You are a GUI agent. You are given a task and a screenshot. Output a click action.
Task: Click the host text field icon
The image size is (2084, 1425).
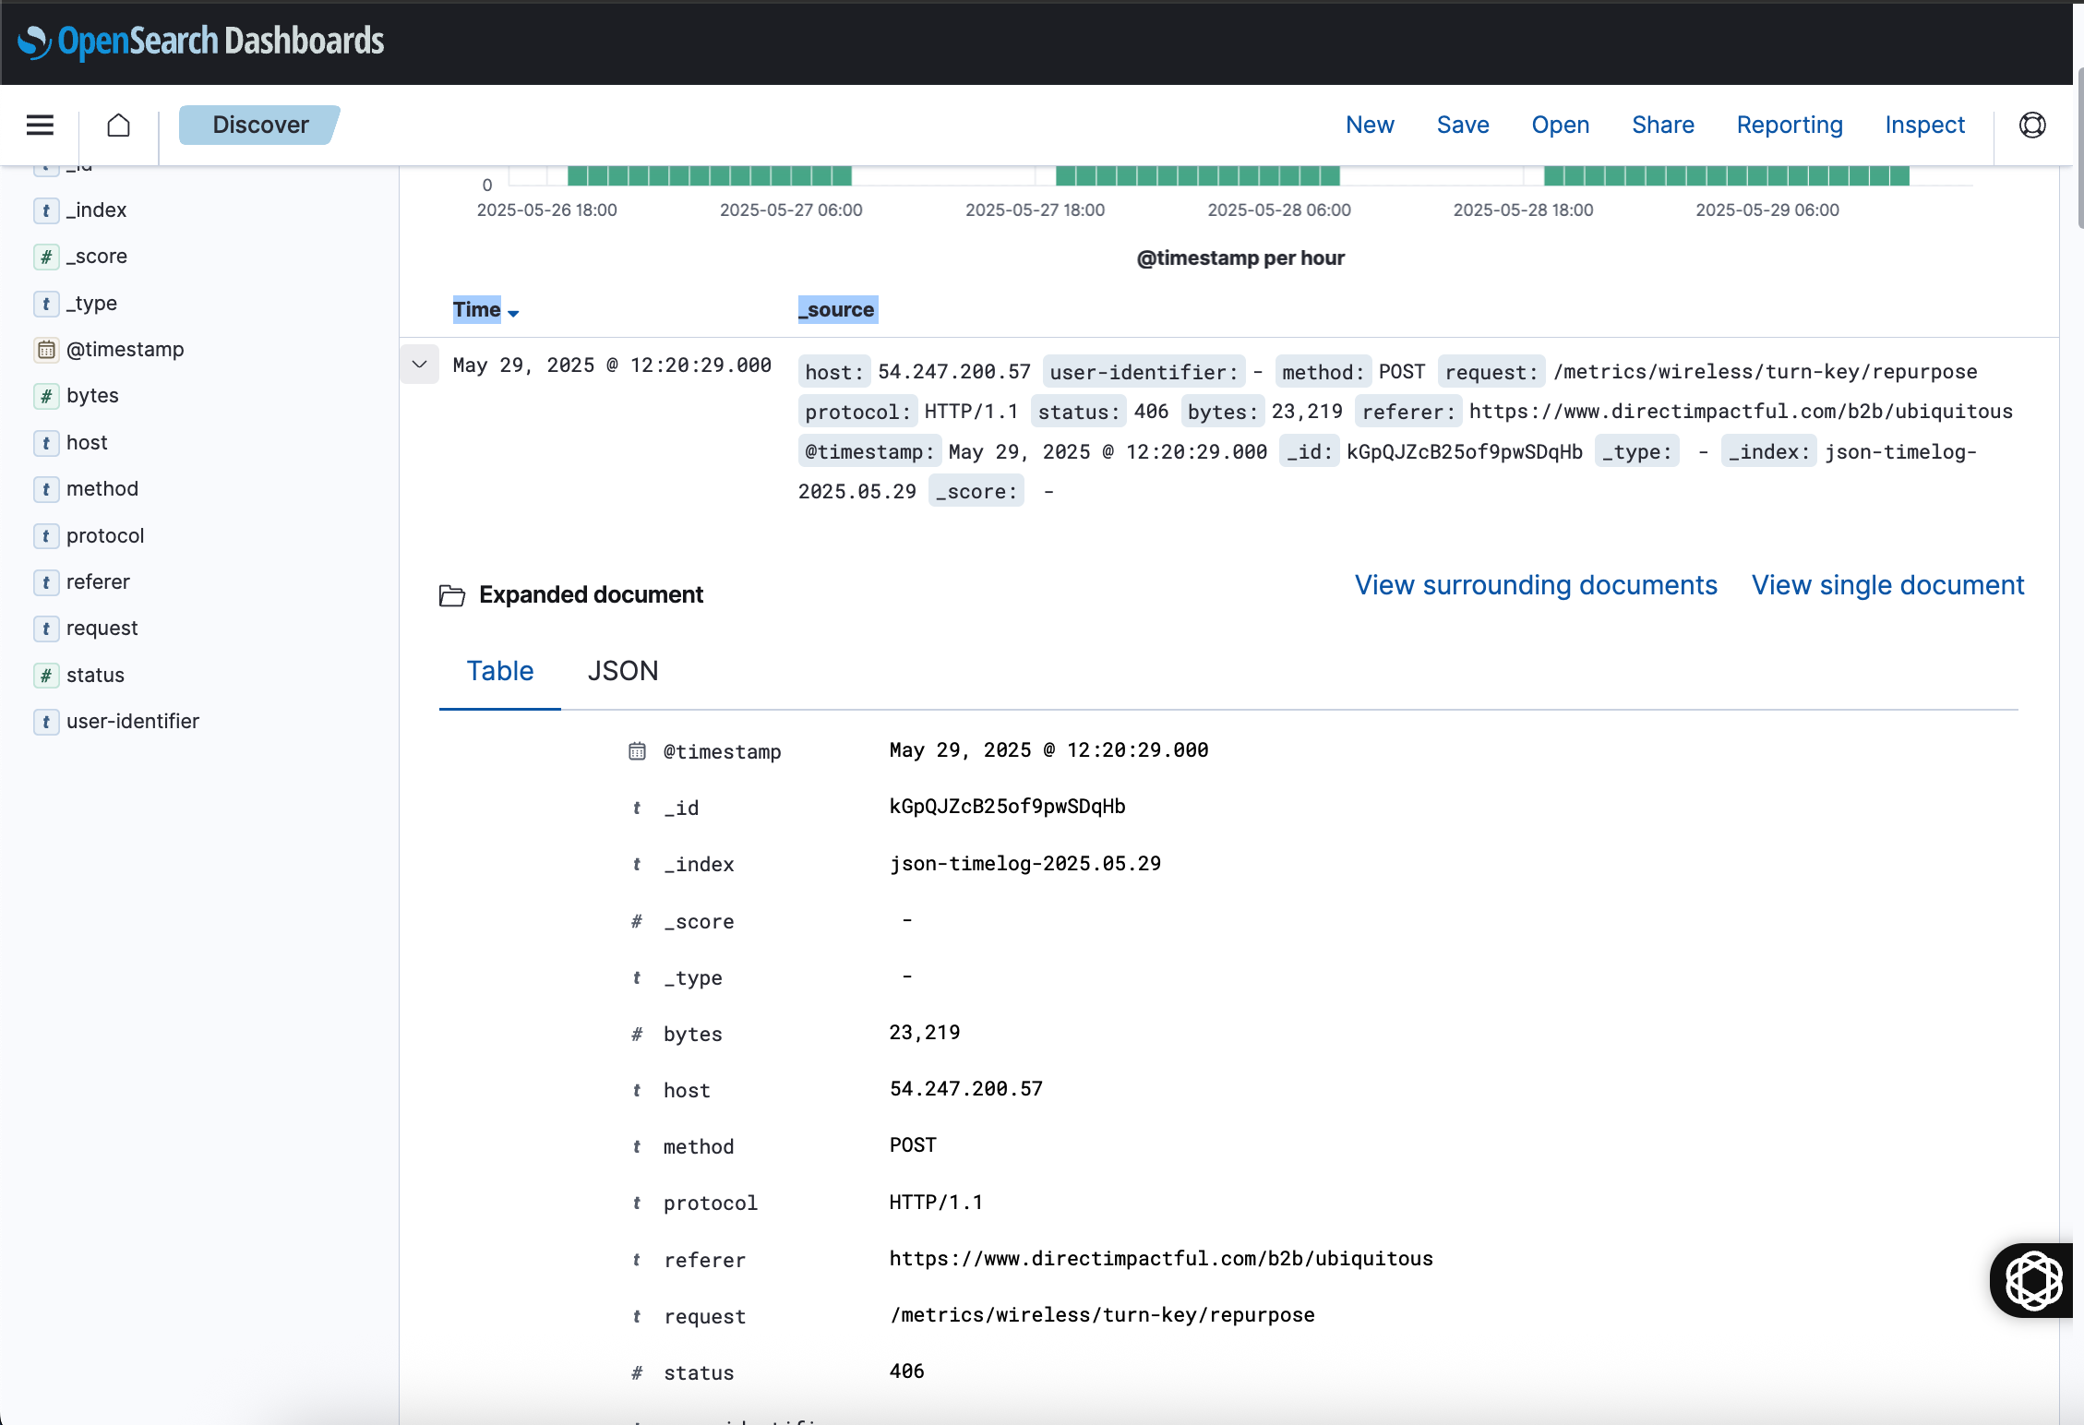pos(46,443)
